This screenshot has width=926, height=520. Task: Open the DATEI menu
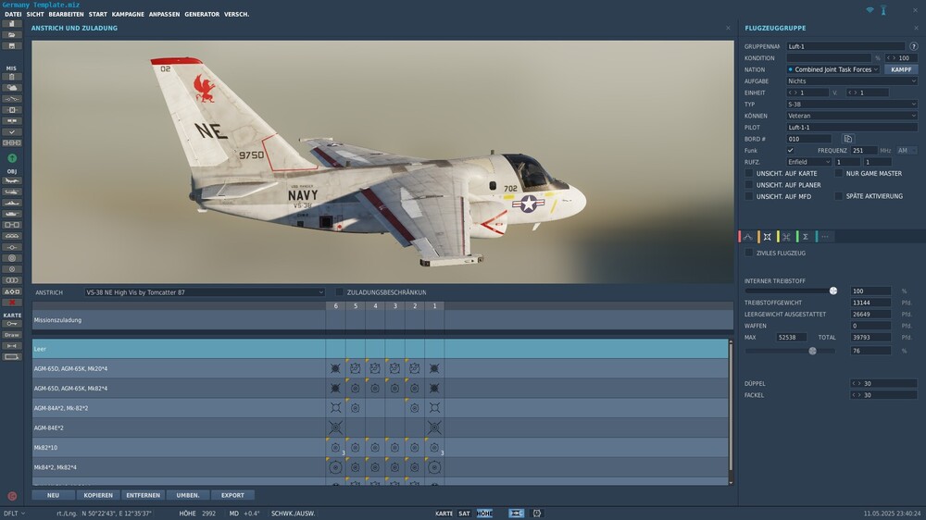click(x=13, y=14)
